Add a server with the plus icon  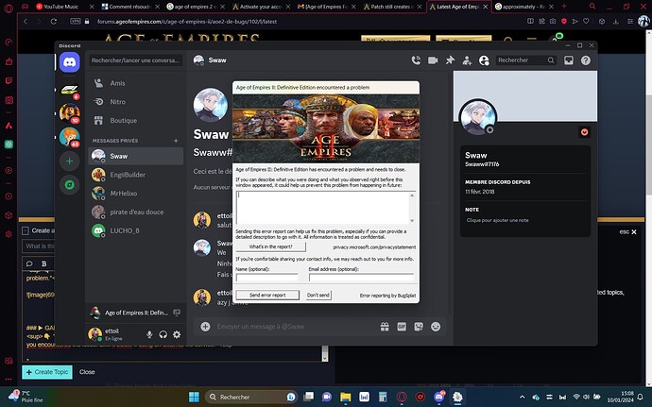point(69,161)
